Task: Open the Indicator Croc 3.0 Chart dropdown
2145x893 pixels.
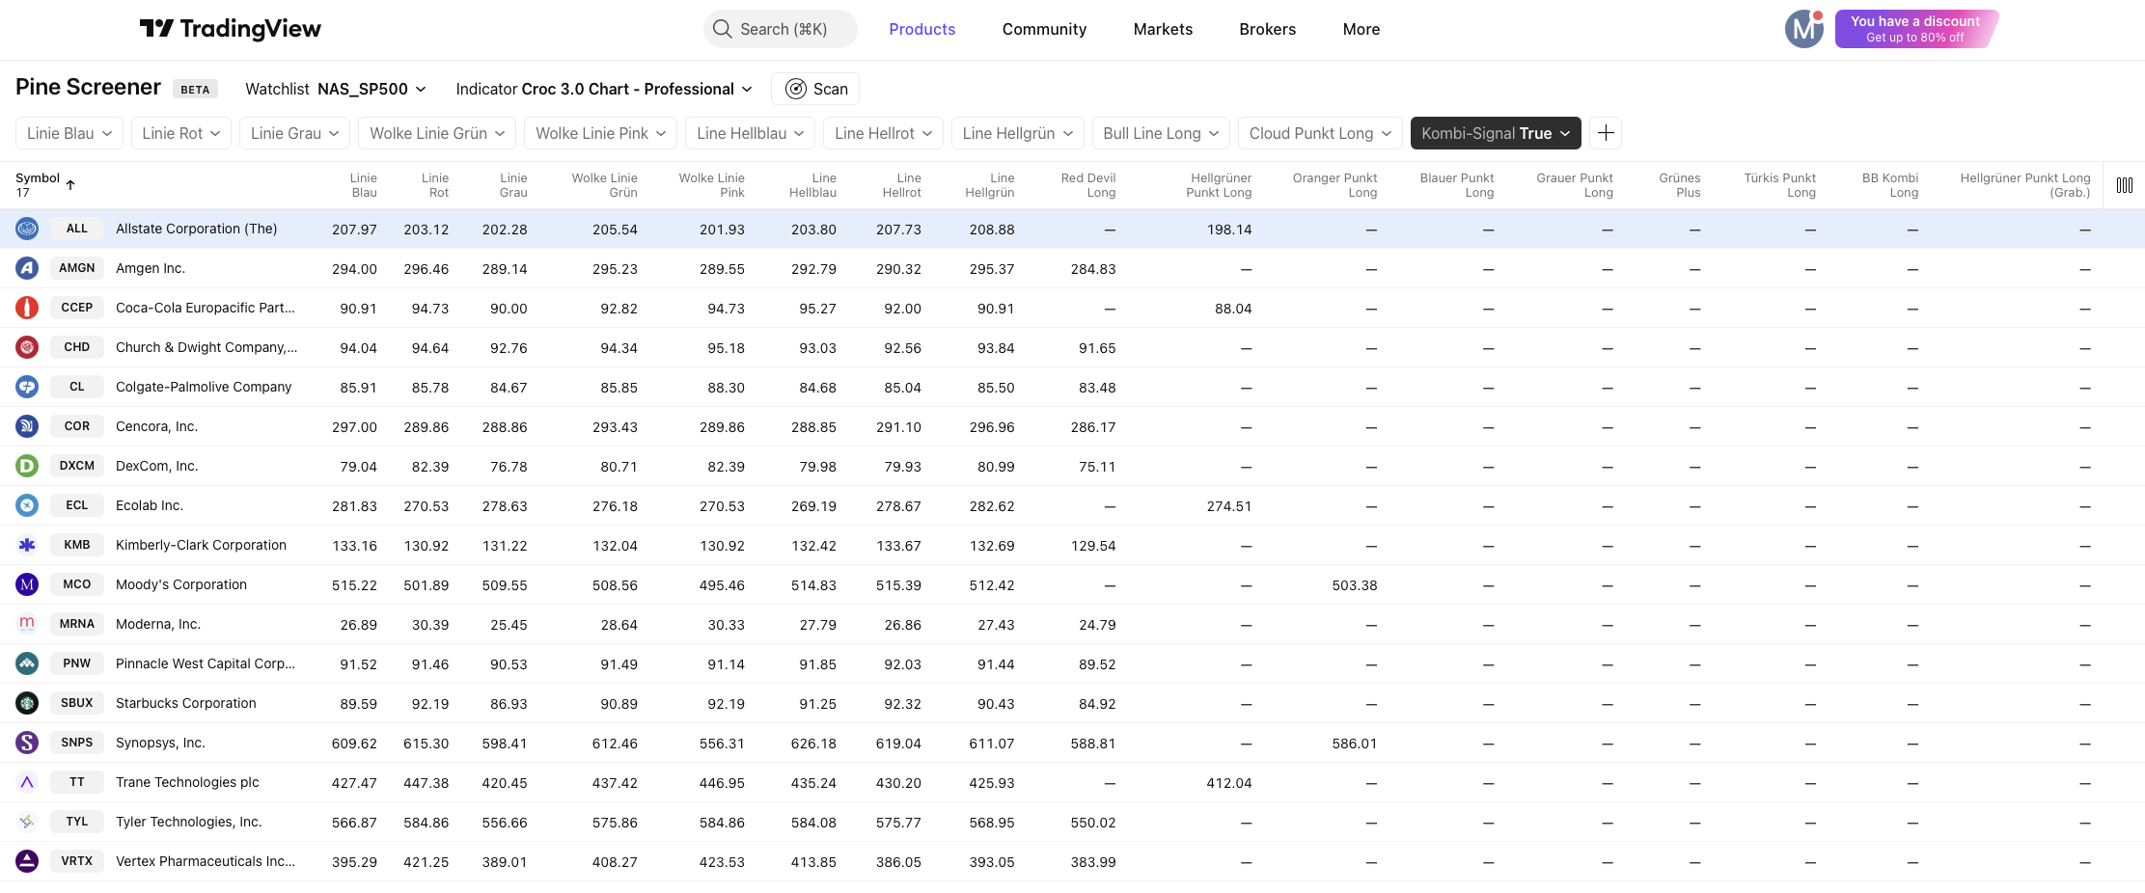Action: tap(603, 89)
